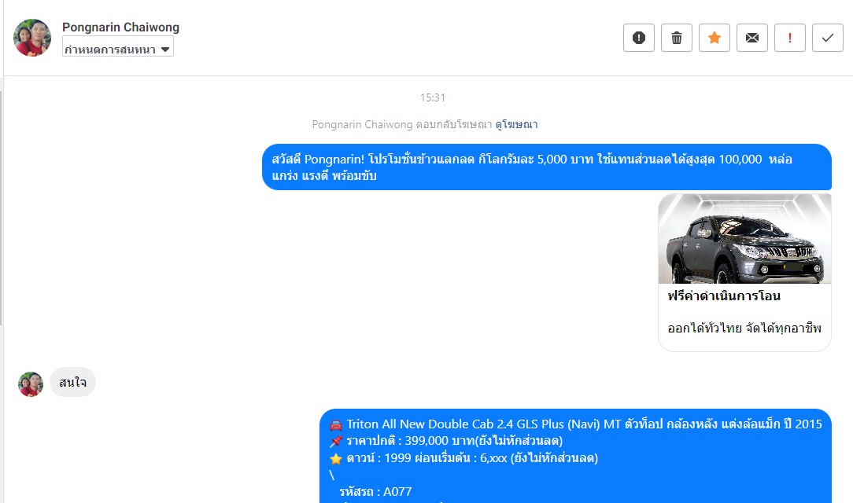Viewport: 853px width, 503px height.
Task: Mark conversation unread with envelope icon
Action: click(x=751, y=38)
